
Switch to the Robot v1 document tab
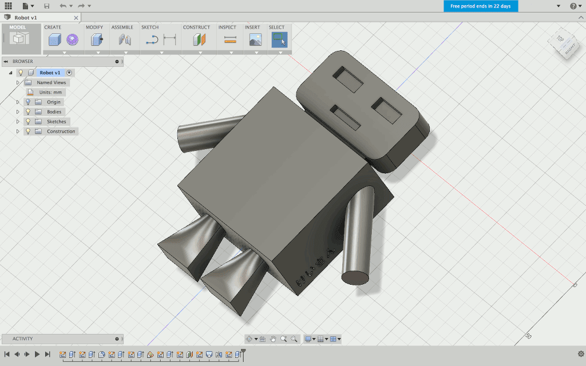pyautogui.click(x=26, y=18)
